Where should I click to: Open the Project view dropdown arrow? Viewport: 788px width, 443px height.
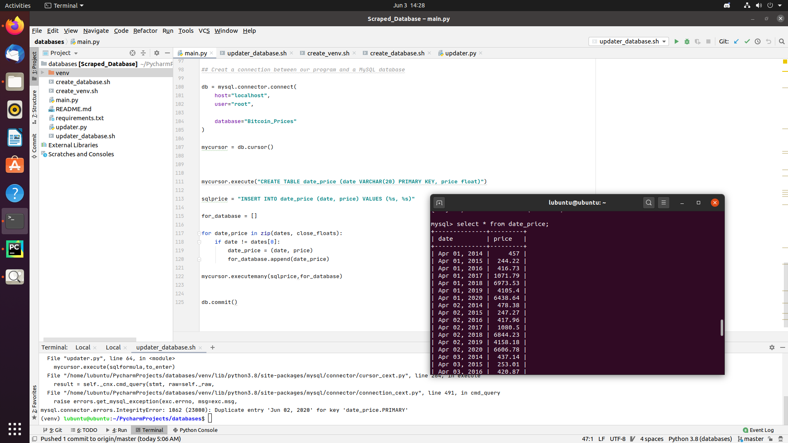[76, 53]
